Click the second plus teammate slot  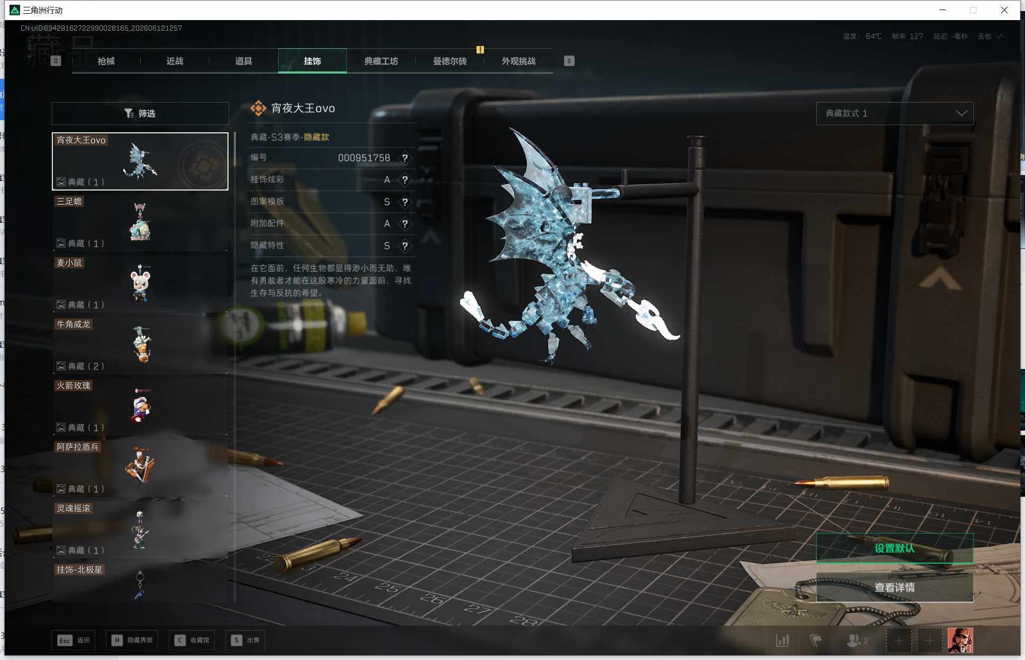pyautogui.click(x=929, y=641)
